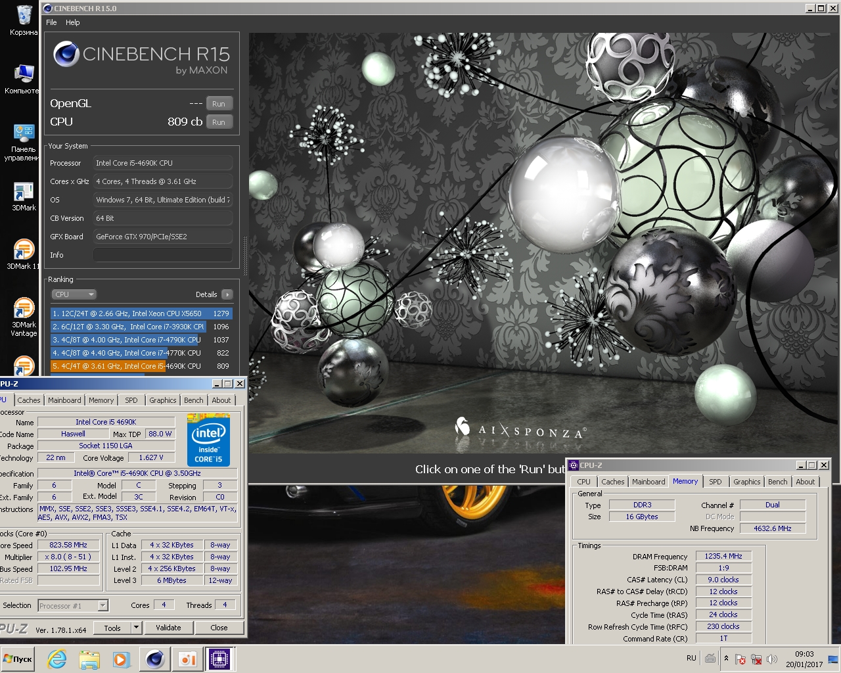Run the OpenGL benchmark
The width and height of the screenshot is (841, 673).
(x=219, y=104)
